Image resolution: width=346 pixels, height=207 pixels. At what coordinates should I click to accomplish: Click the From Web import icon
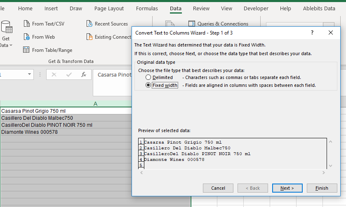click(26, 37)
